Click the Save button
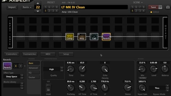Screen dimensions: 171x96 (x=153, y=7)
